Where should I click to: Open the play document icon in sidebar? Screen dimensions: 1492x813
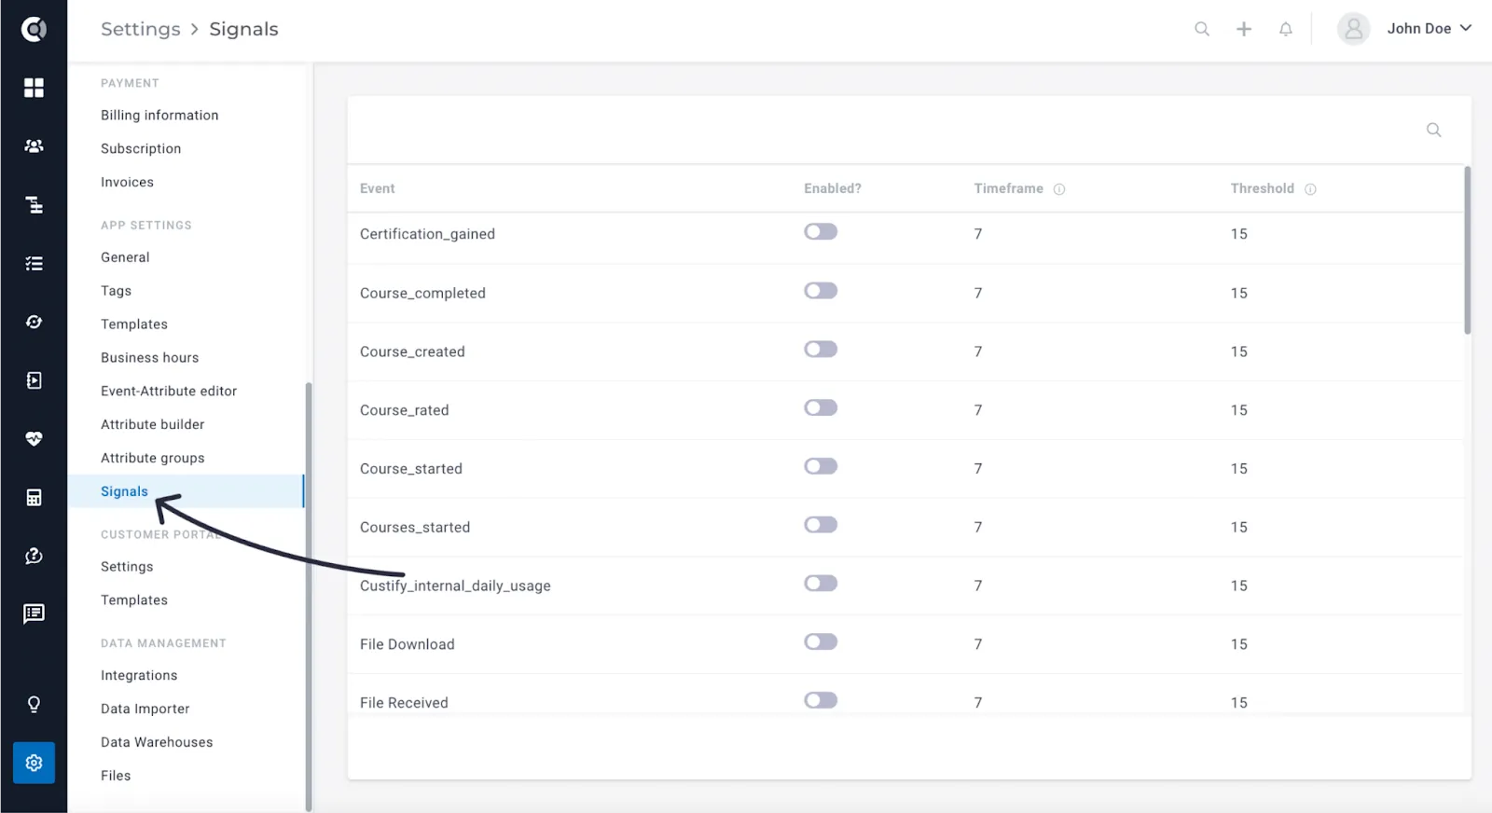tap(34, 380)
